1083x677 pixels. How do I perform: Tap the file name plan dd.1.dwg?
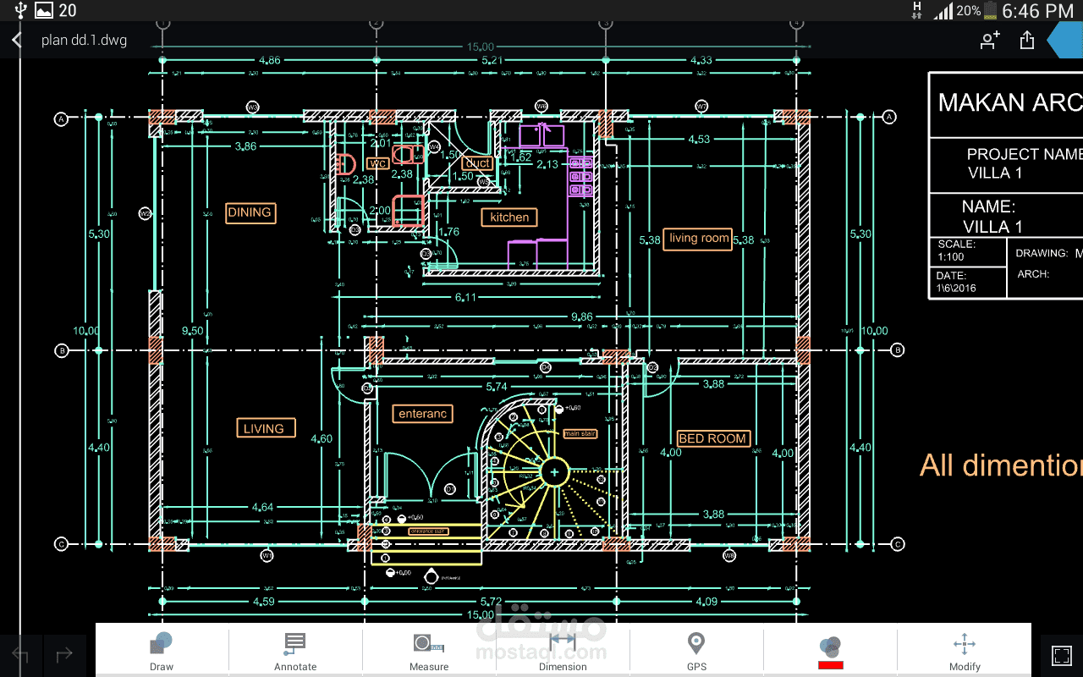[x=84, y=40]
